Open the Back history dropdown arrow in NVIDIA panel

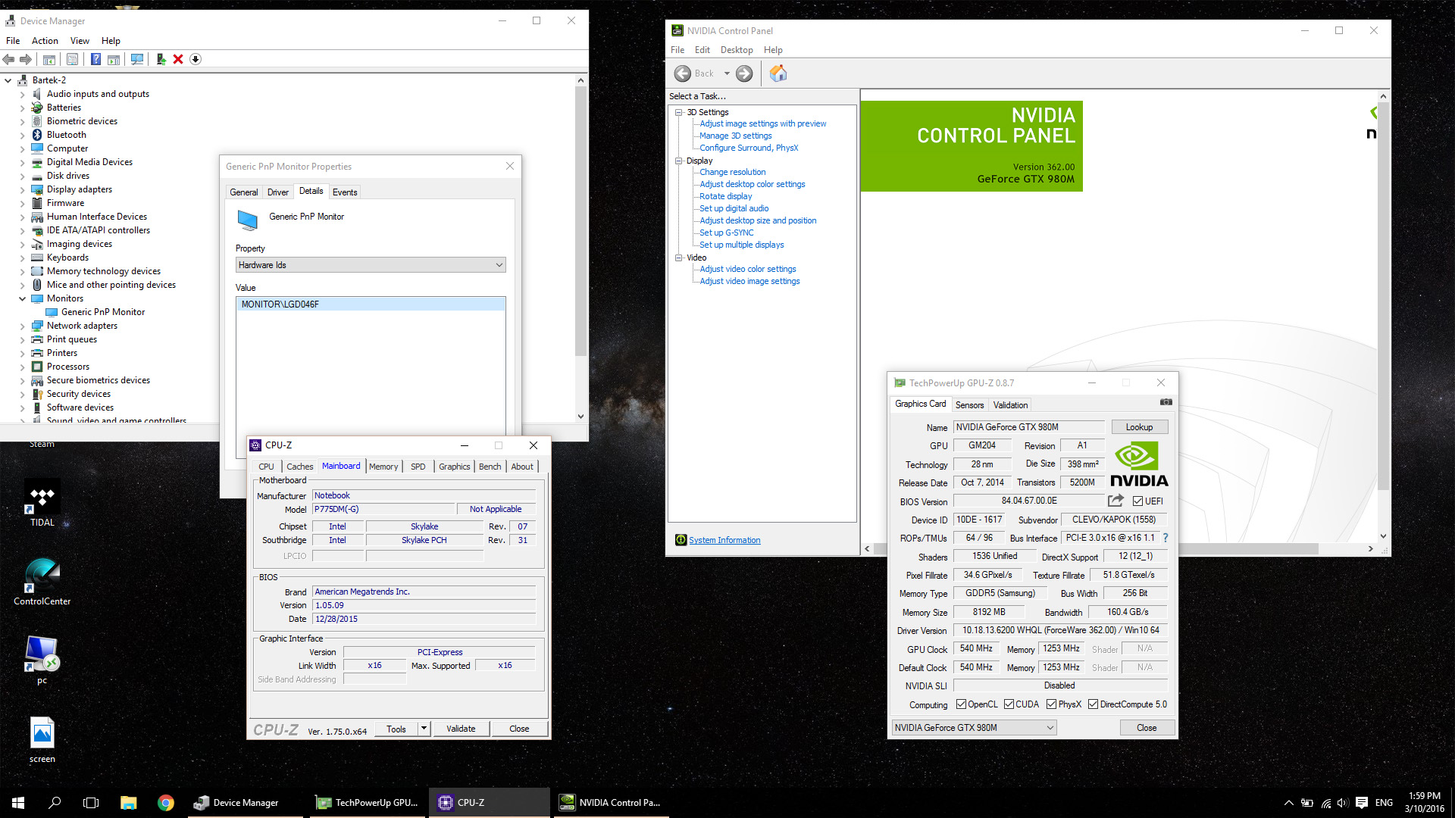(727, 73)
